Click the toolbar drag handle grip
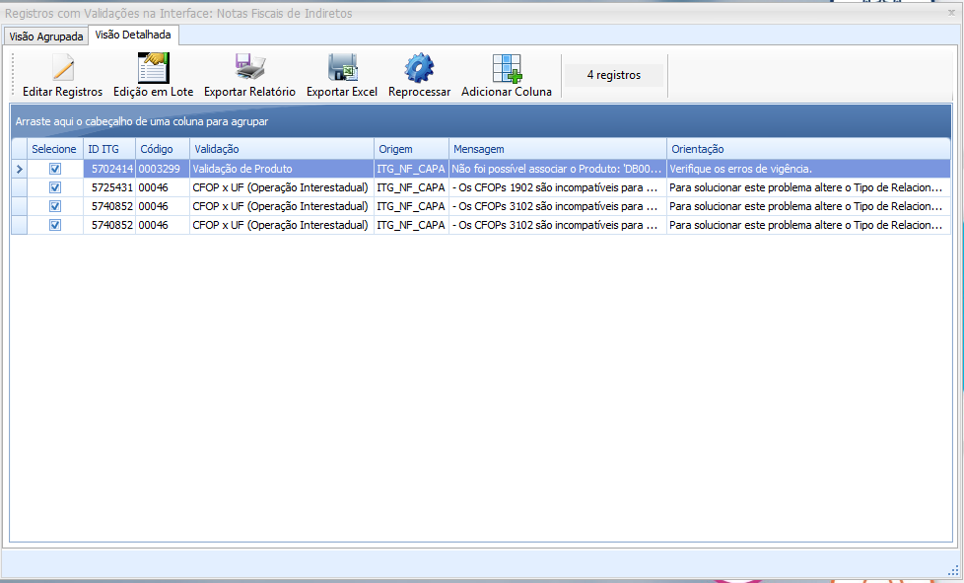Viewport: 964px width, 583px height. point(13,75)
